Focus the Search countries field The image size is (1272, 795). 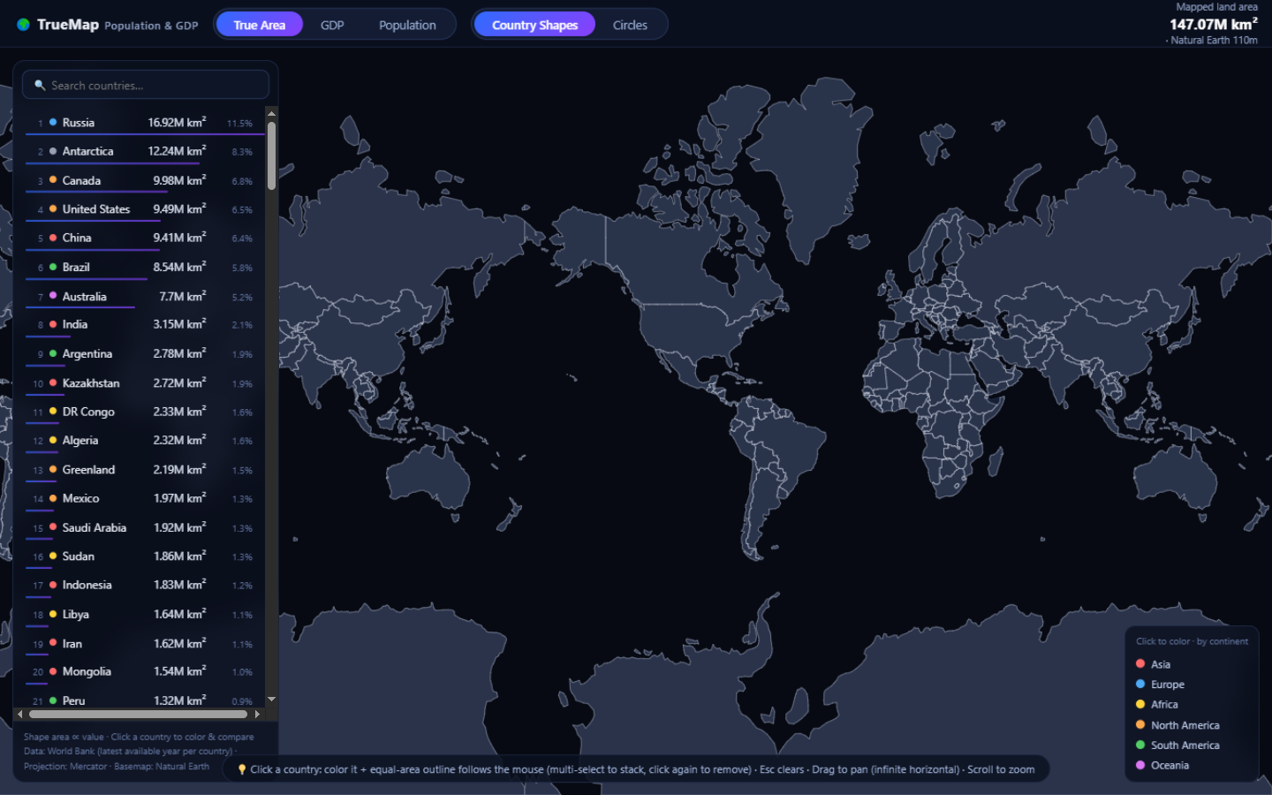point(146,85)
